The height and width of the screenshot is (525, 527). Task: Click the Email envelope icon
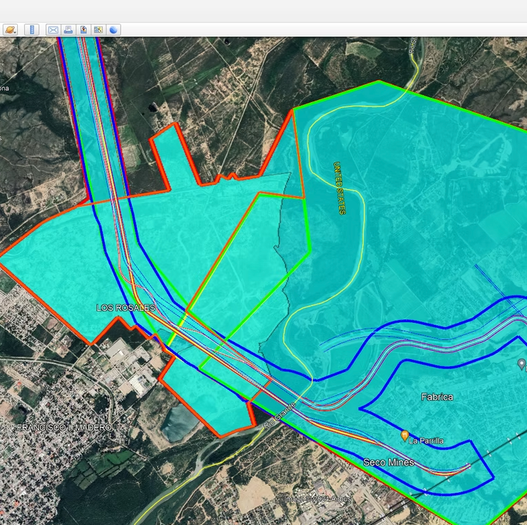[x=53, y=29]
